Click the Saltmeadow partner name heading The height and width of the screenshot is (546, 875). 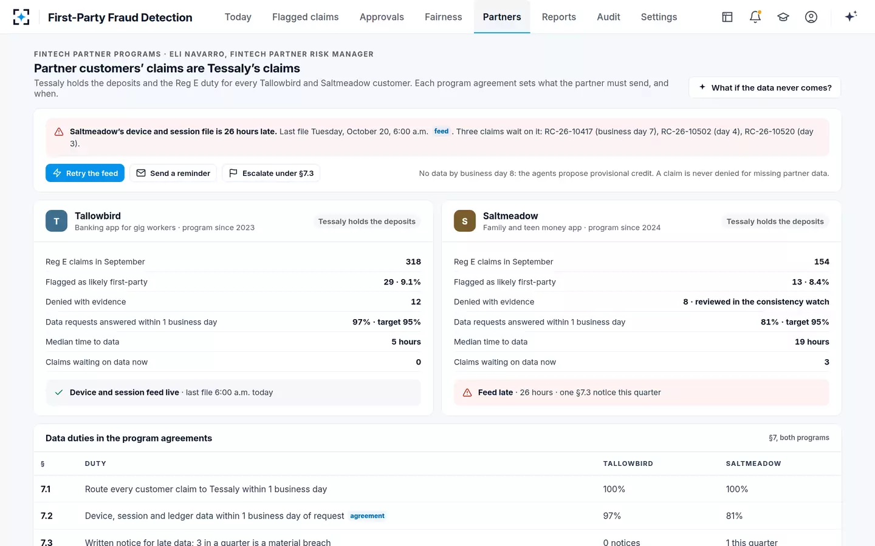click(510, 216)
